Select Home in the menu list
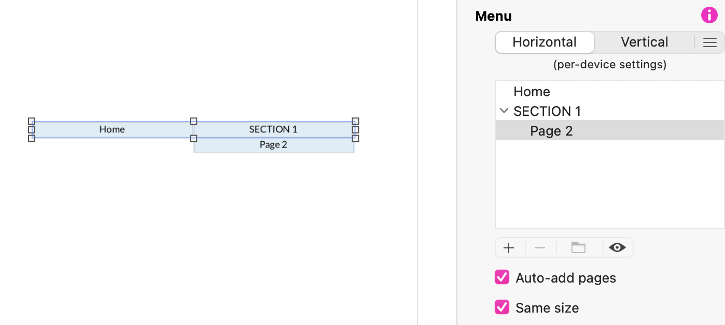 532,92
